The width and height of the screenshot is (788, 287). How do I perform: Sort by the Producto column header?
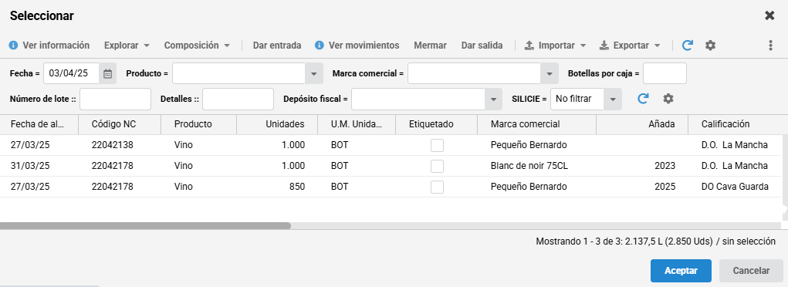click(198, 124)
